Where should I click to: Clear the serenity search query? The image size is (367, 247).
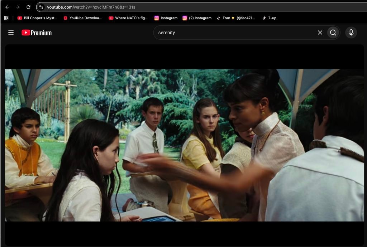320,33
